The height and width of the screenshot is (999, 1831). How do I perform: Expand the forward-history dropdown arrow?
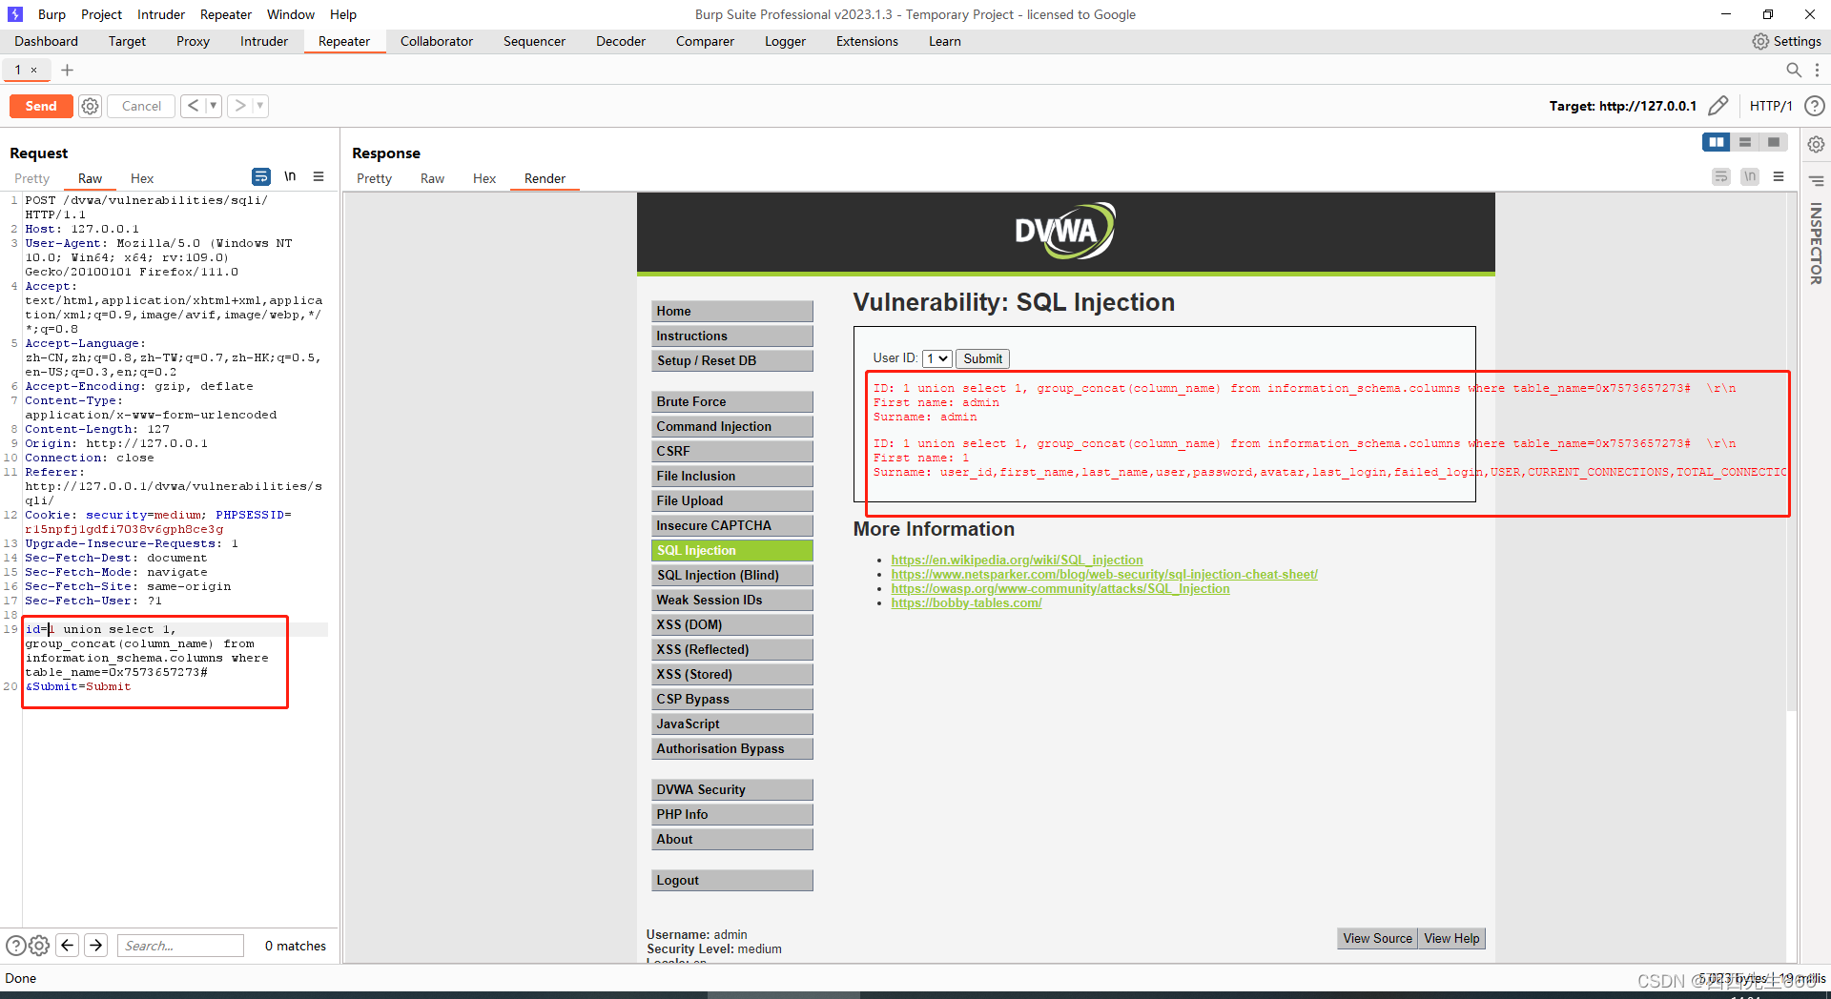pyautogui.click(x=260, y=106)
